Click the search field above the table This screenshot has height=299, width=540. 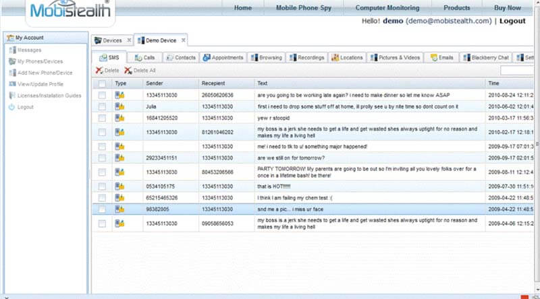coord(517,71)
